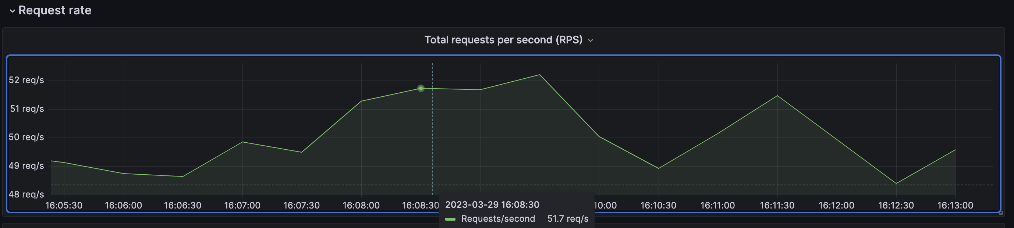The image size is (1014, 228).
Task: Click the highlighted data point at 16:08:30
Action: 421,89
